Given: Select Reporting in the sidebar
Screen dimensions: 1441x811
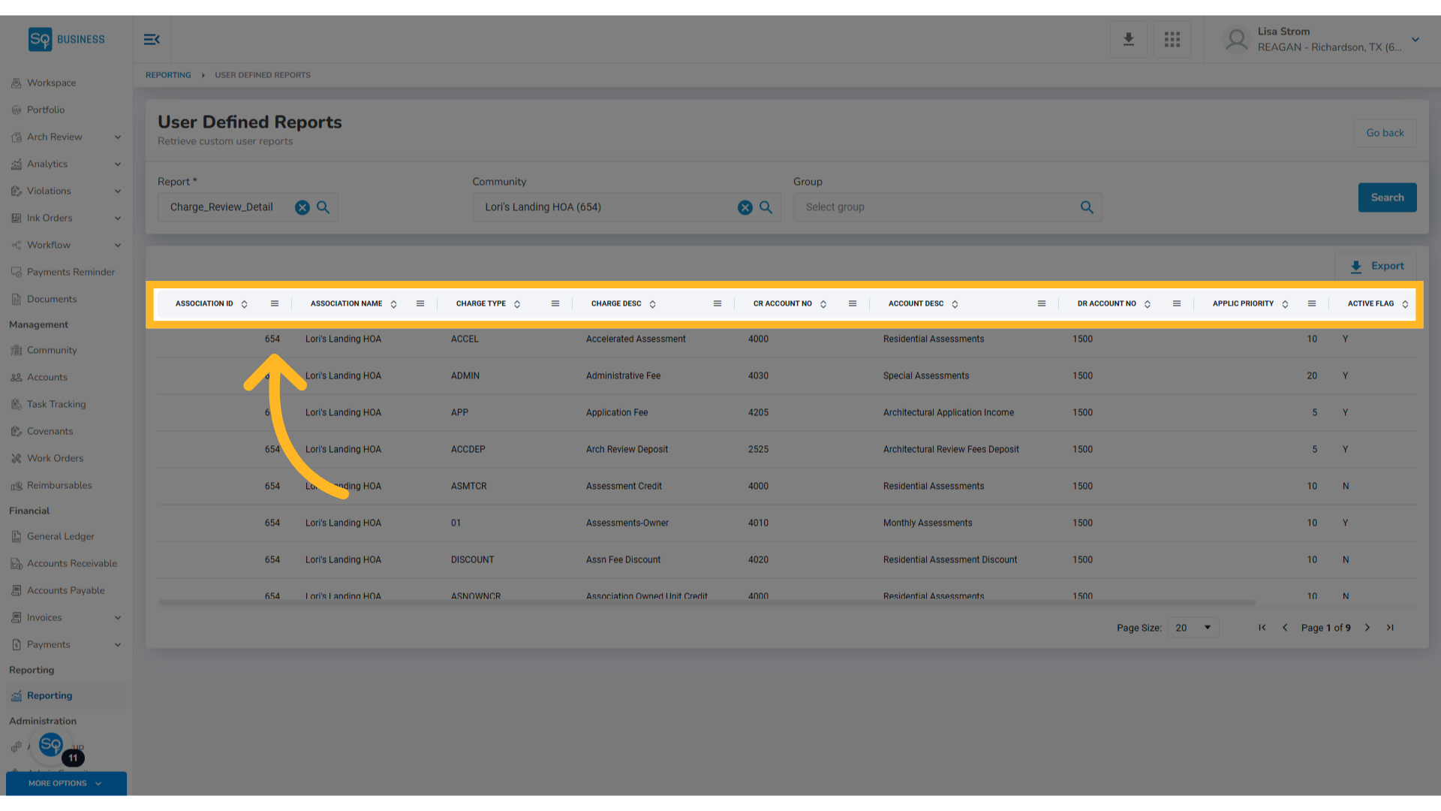Looking at the screenshot, I should point(50,695).
